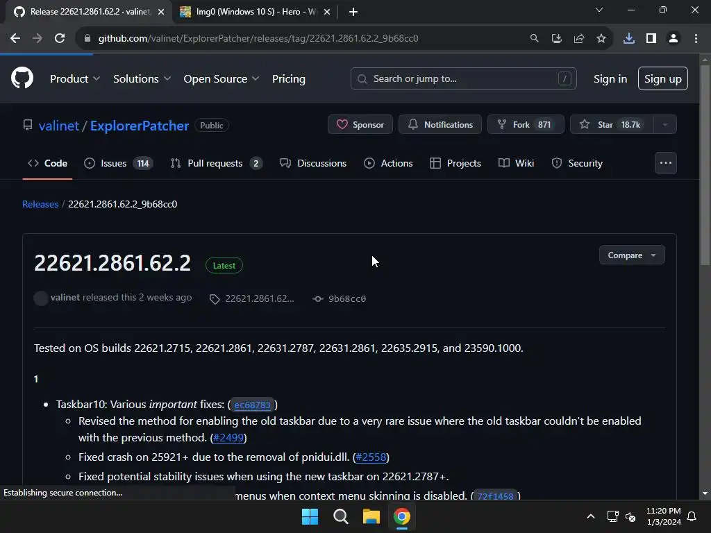The height and width of the screenshot is (533, 711).
Task: Open the star lists dropdown arrow
Action: (664, 124)
